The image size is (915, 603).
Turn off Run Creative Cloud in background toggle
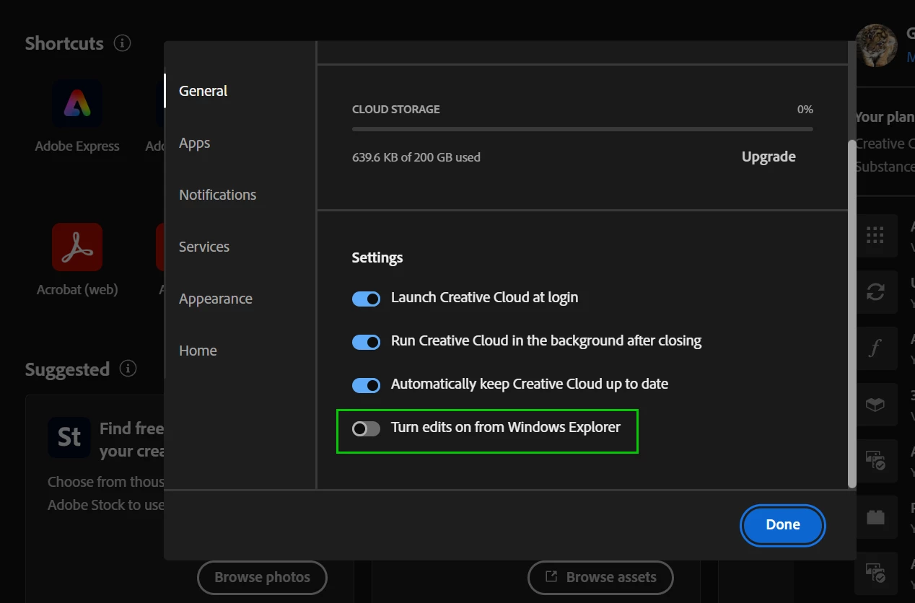click(x=366, y=342)
